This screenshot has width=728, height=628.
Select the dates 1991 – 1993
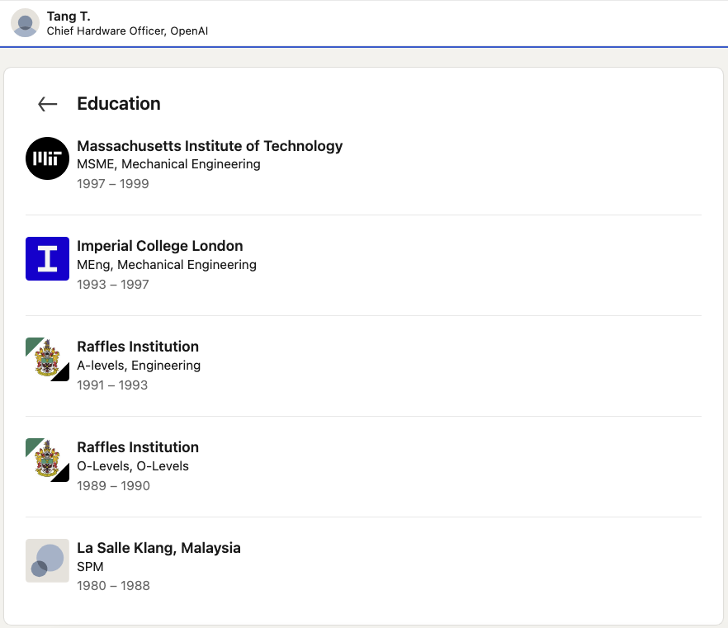(112, 385)
